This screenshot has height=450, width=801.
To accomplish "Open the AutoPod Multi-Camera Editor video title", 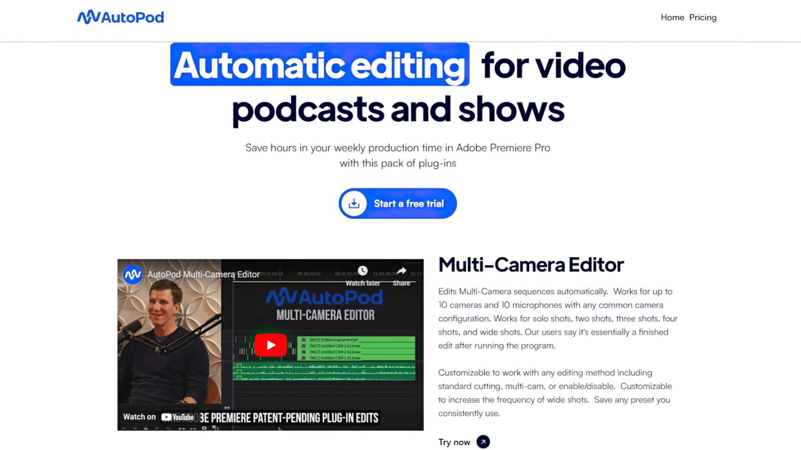I will (x=204, y=275).
